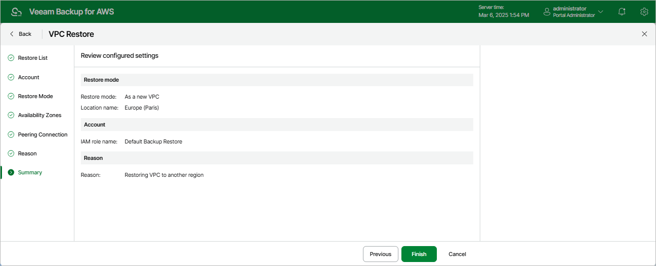Click the administrator user avatar icon

(x=547, y=11)
